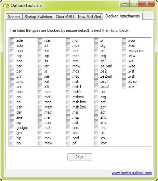
Task: Switch to the New Mail Alert tab
Action: point(89,17)
